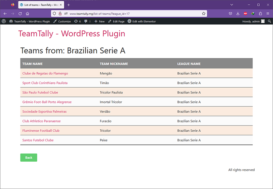Open the extensions puzzle piece icon
The width and height of the screenshot is (273, 189).
(x=260, y=14)
